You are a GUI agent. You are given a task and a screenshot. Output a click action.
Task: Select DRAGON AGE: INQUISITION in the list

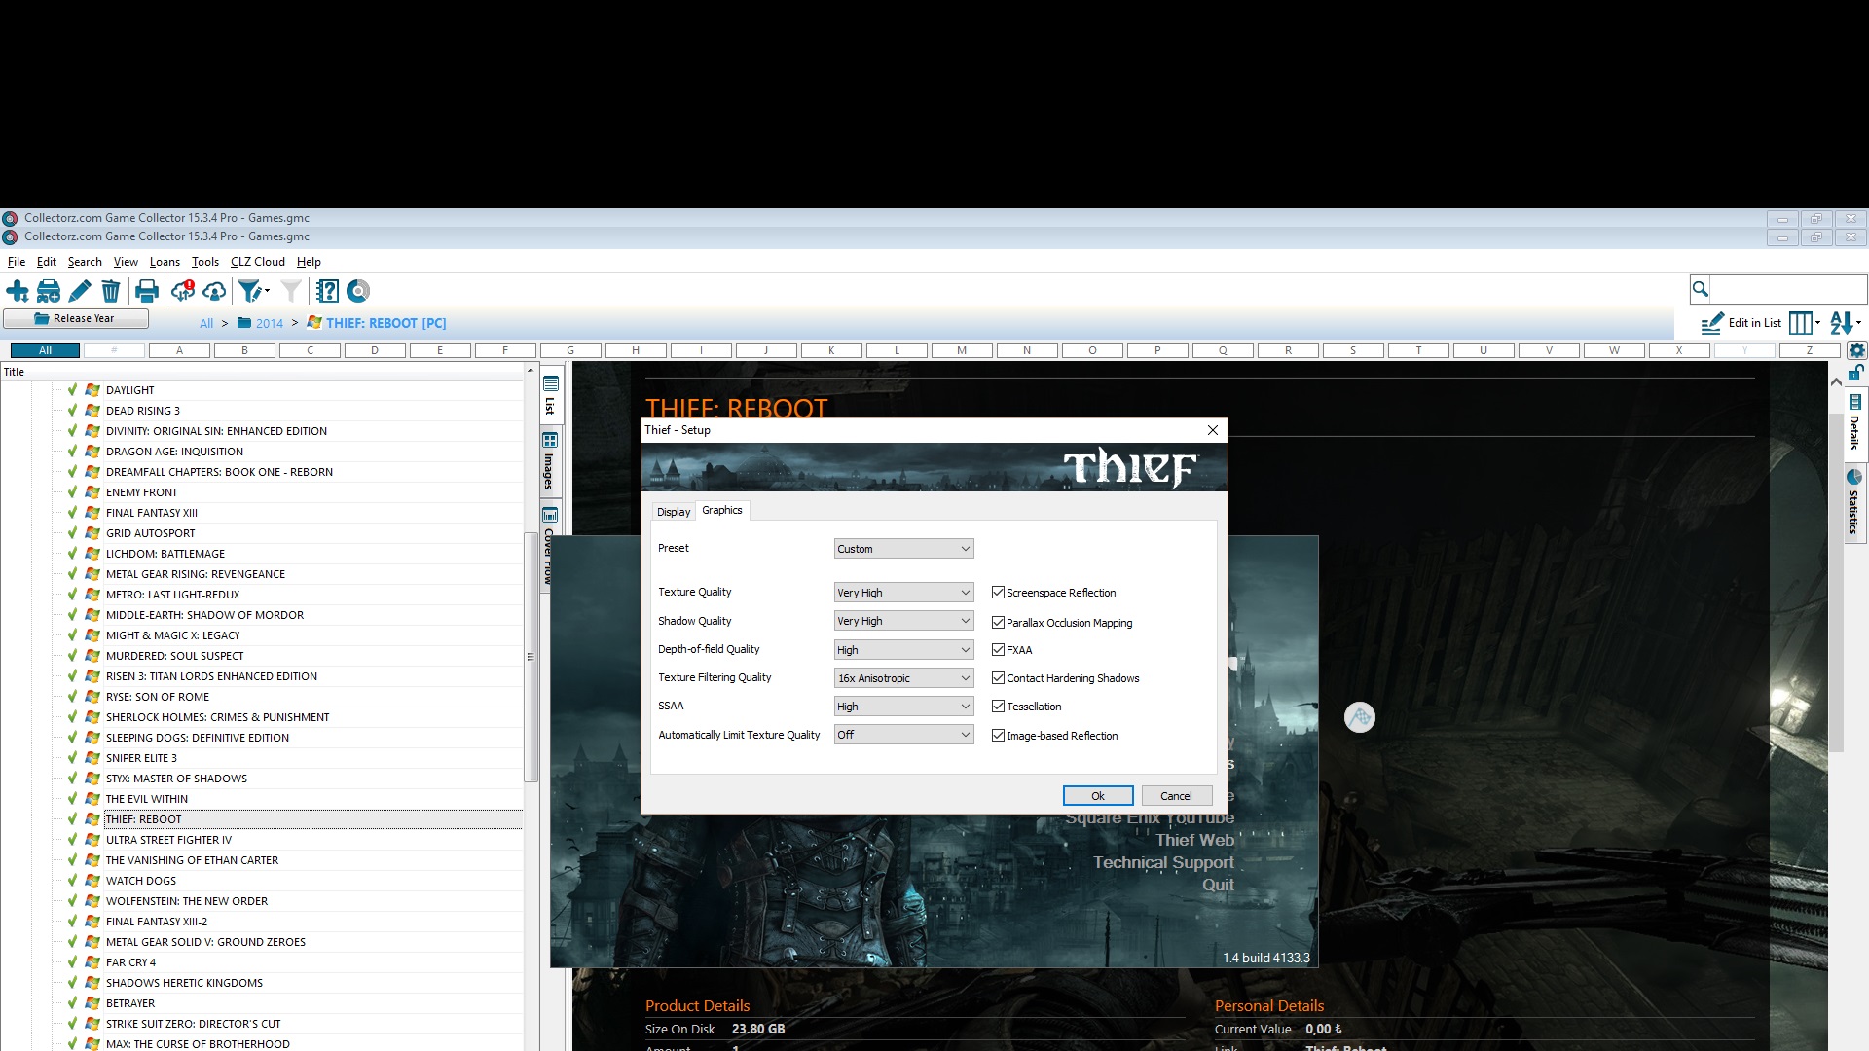(174, 452)
